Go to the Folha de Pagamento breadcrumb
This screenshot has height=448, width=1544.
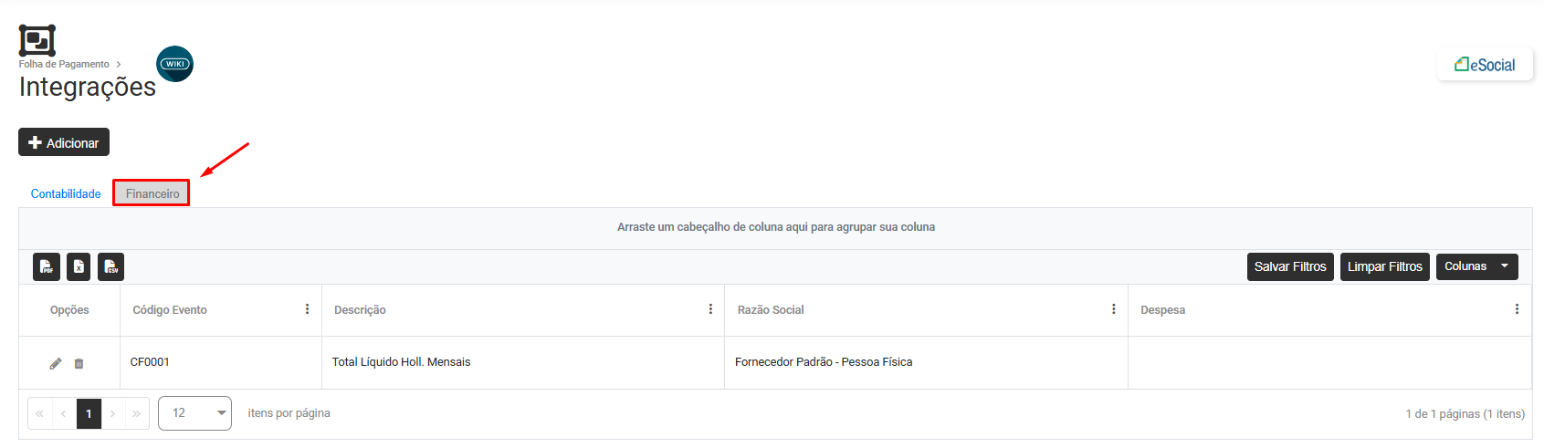click(64, 64)
